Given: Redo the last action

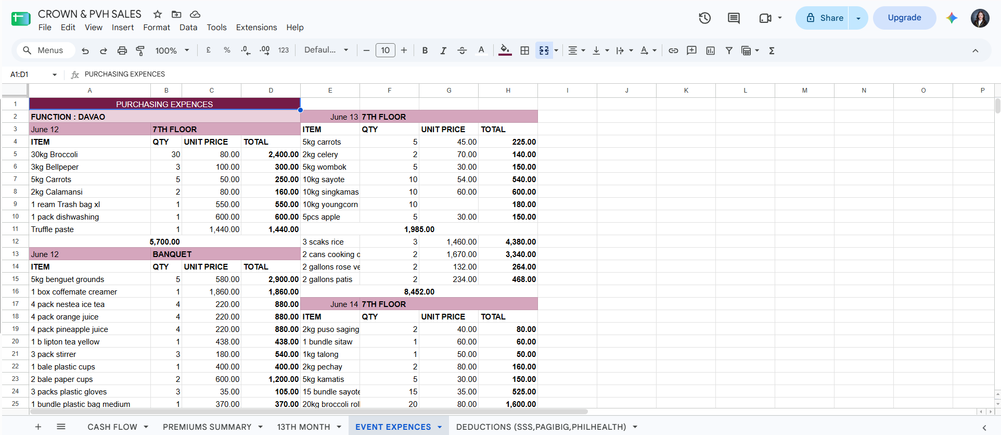Looking at the screenshot, I should click(x=104, y=50).
